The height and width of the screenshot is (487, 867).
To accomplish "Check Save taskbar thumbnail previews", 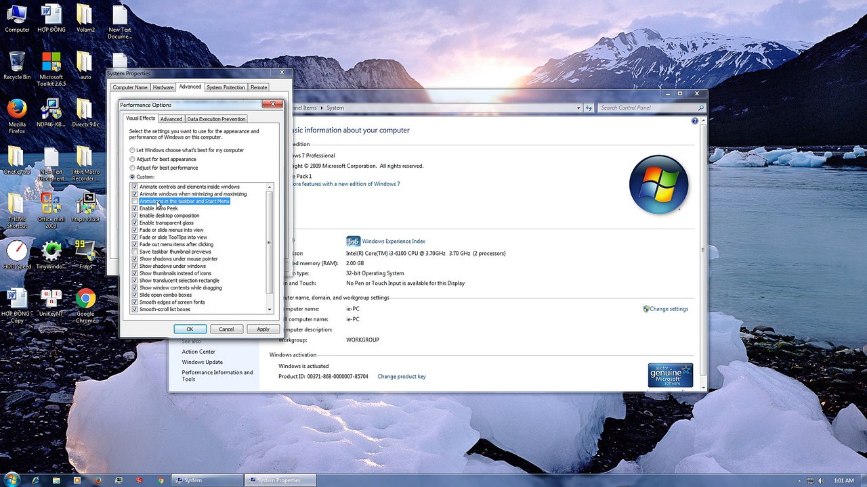I will [x=135, y=252].
